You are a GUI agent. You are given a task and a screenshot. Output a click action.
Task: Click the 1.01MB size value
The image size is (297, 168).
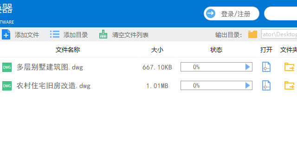pos(157,86)
